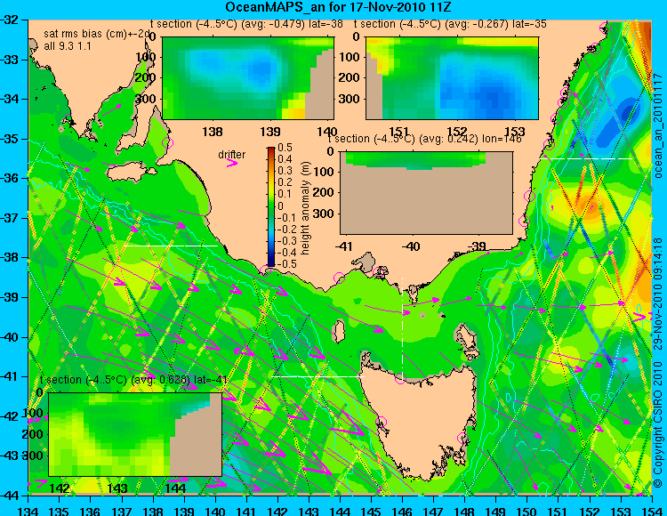Click the 't section (avg: -0.479) lat=-38' heading
667x516 pixels.
[x=247, y=24]
